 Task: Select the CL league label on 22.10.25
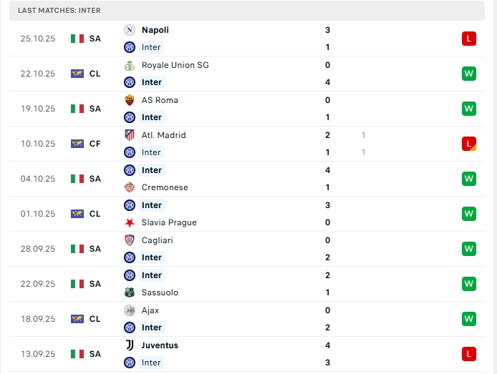95,74
